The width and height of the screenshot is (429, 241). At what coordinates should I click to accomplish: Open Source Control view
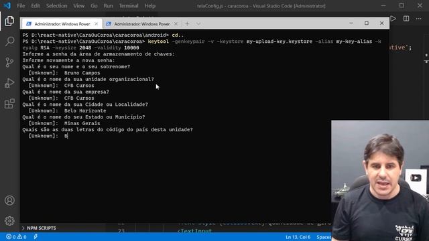(x=9, y=62)
